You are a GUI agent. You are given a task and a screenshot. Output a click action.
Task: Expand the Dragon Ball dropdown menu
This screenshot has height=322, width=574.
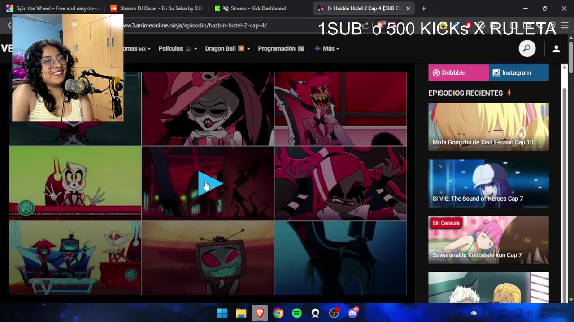click(x=227, y=48)
